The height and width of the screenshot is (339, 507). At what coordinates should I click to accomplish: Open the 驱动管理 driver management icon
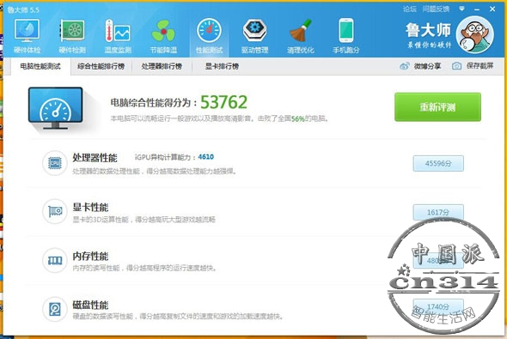[255, 31]
